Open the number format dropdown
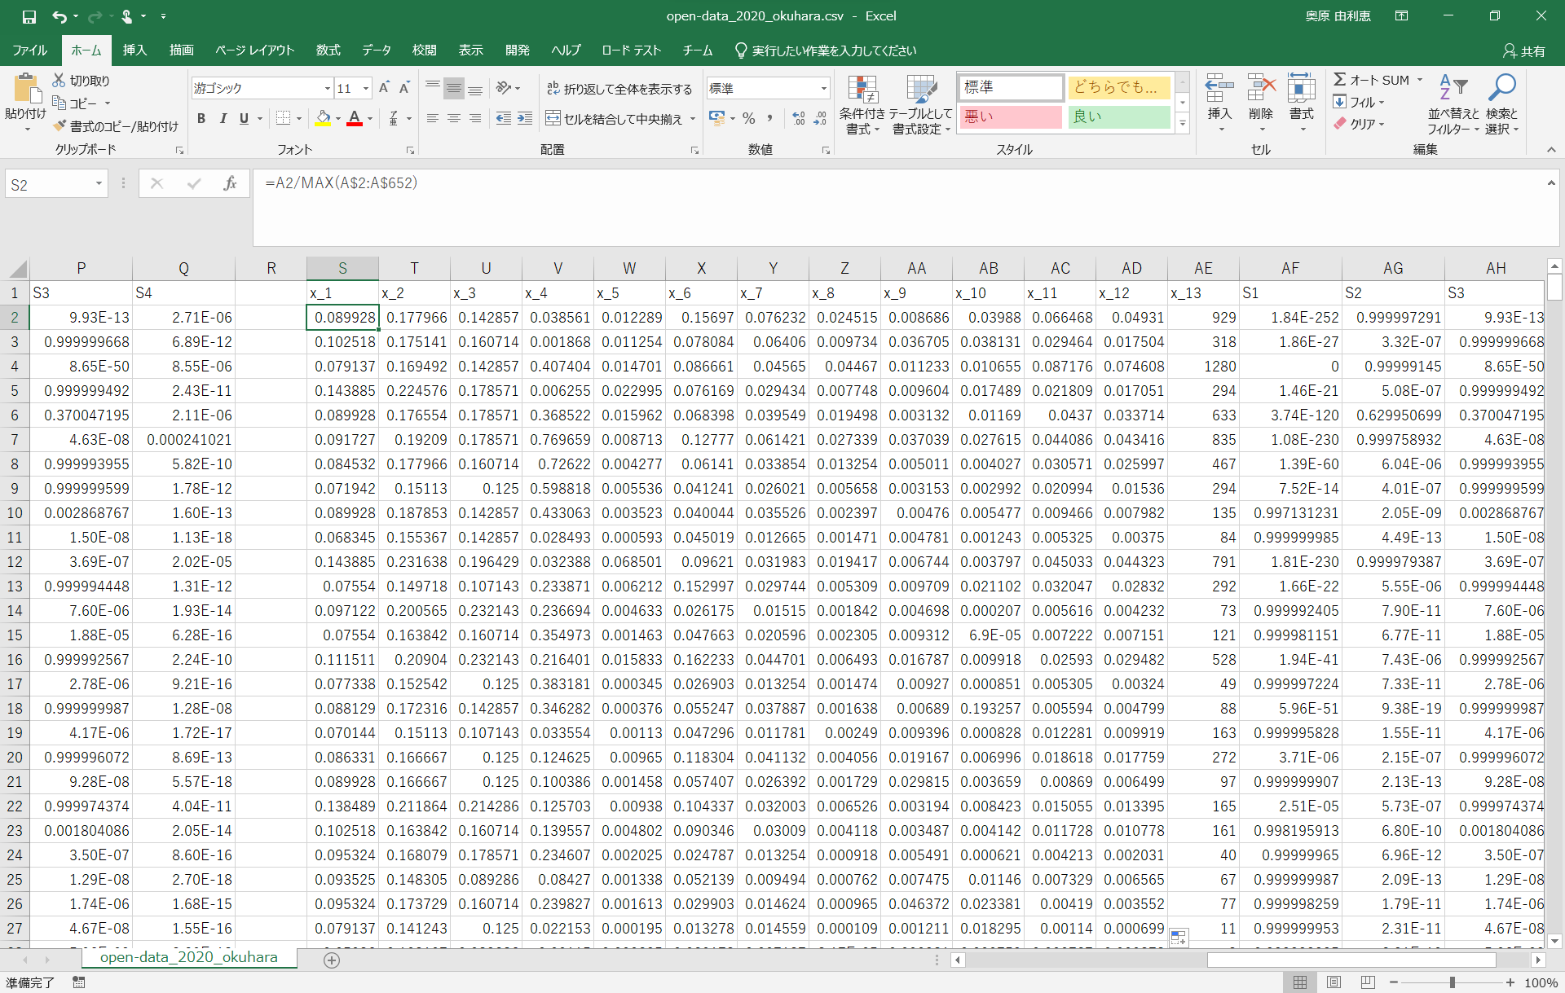Image resolution: width=1565 pixels, height=993 pixels. (823, 89)
